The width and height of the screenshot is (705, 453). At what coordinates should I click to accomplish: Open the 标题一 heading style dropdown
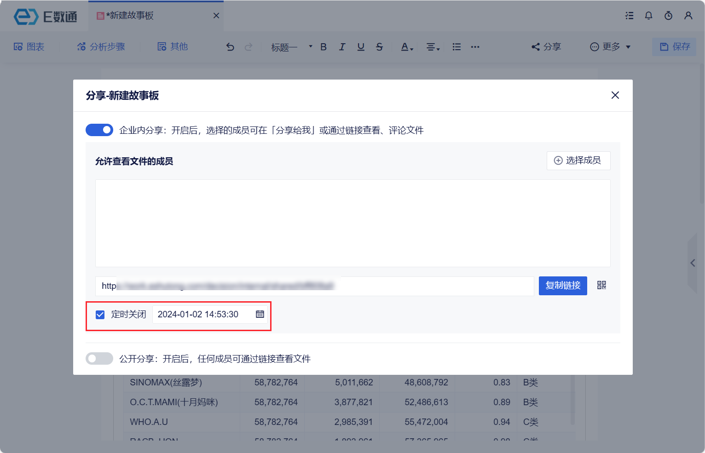click(x=291, y=47)
